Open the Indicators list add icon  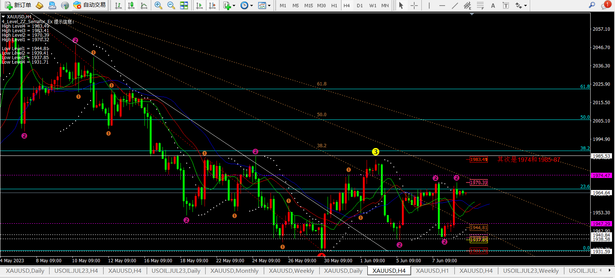(x=227, y=5)
